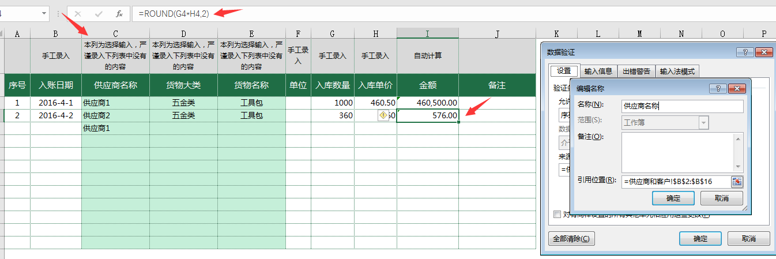Close the 编辑名称 dialog

click(x=737, y=89)
